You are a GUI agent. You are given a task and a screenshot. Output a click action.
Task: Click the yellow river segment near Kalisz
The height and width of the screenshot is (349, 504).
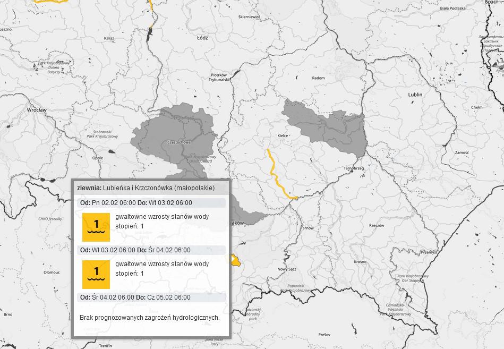point(151,16)
